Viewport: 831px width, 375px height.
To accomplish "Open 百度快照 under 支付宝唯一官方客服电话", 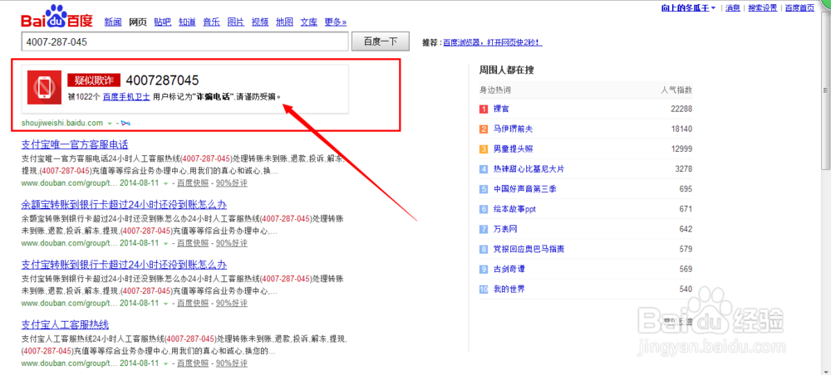I will tap(193, 183).
